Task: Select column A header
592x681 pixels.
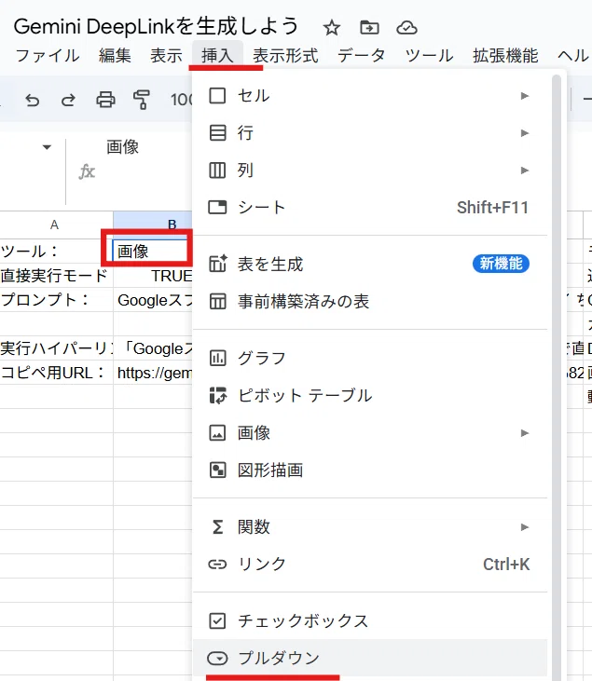Action: (x=55, y=225)
